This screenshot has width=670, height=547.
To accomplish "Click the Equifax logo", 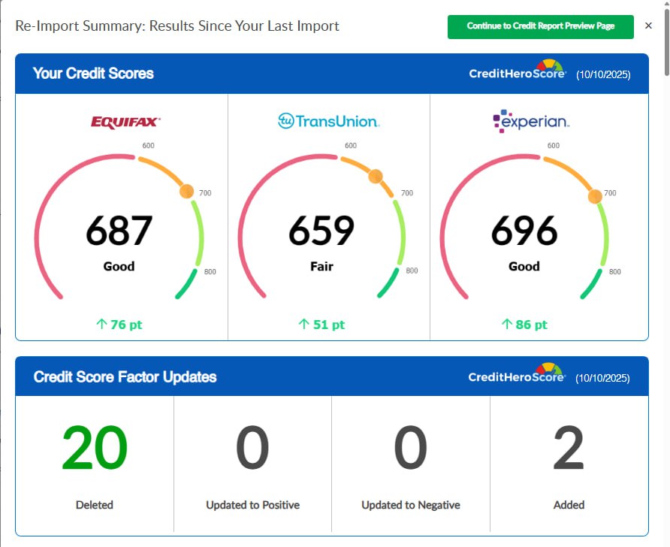I will coord(125,122).
